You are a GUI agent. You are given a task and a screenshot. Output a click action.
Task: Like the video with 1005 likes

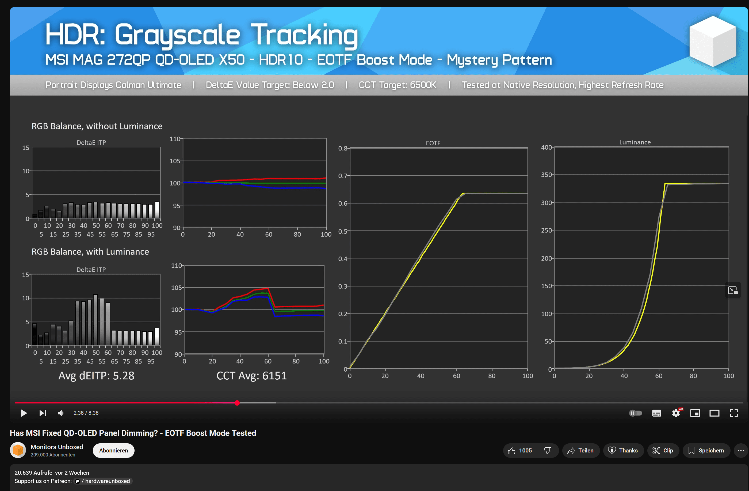[x=520, y=450]
